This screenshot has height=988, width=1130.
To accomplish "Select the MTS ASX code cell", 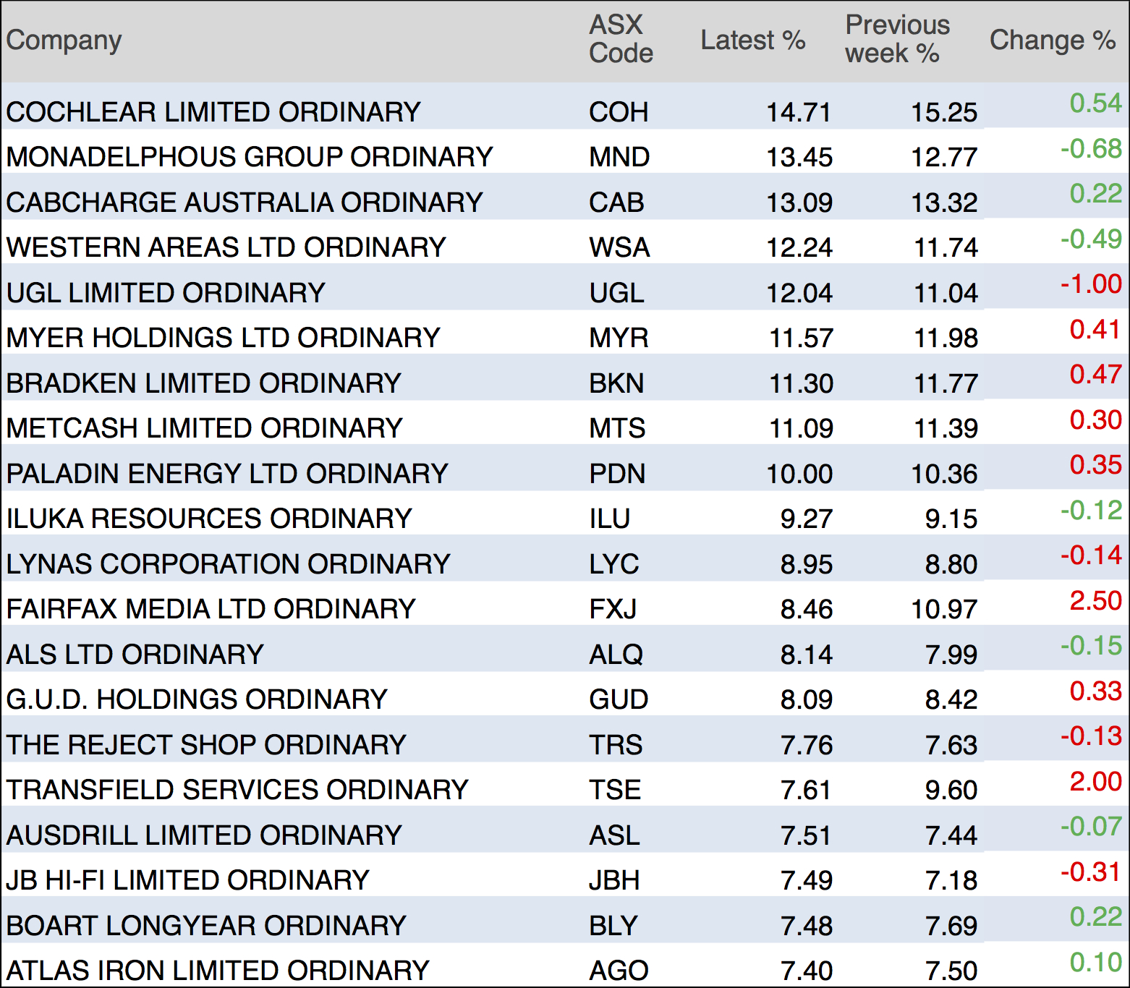I will 617,428.
